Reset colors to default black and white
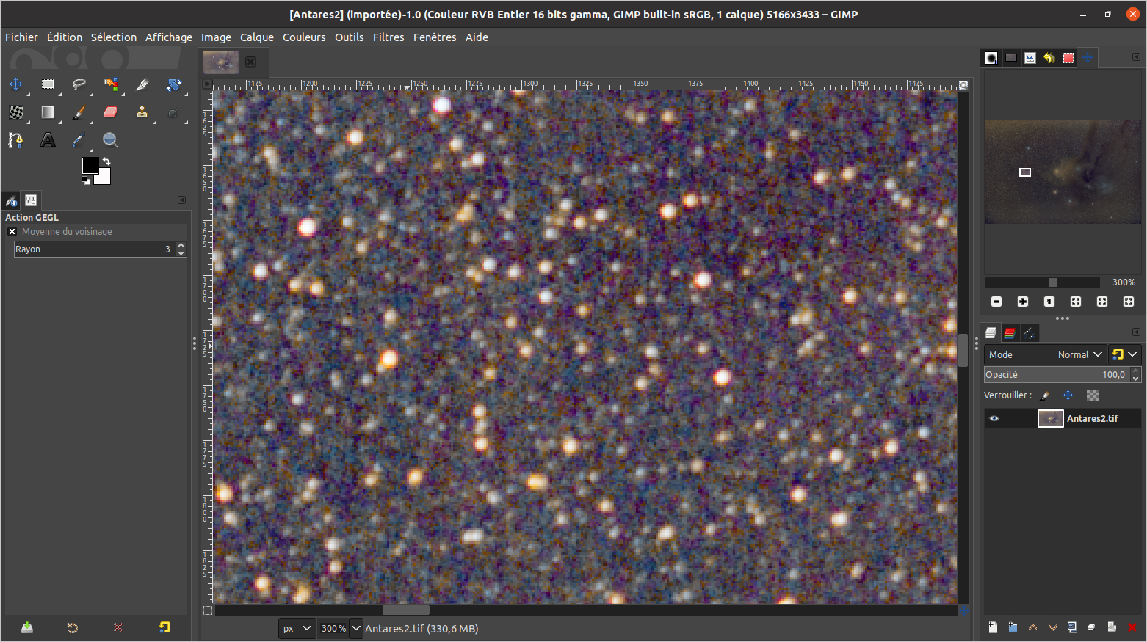 [x=85, y=180]
